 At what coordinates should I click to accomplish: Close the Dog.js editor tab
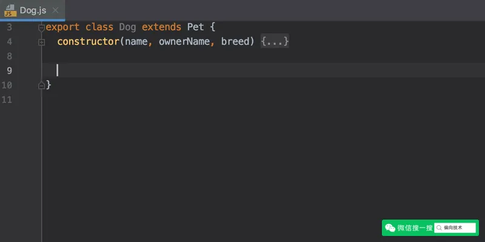(x=55, y=10)
